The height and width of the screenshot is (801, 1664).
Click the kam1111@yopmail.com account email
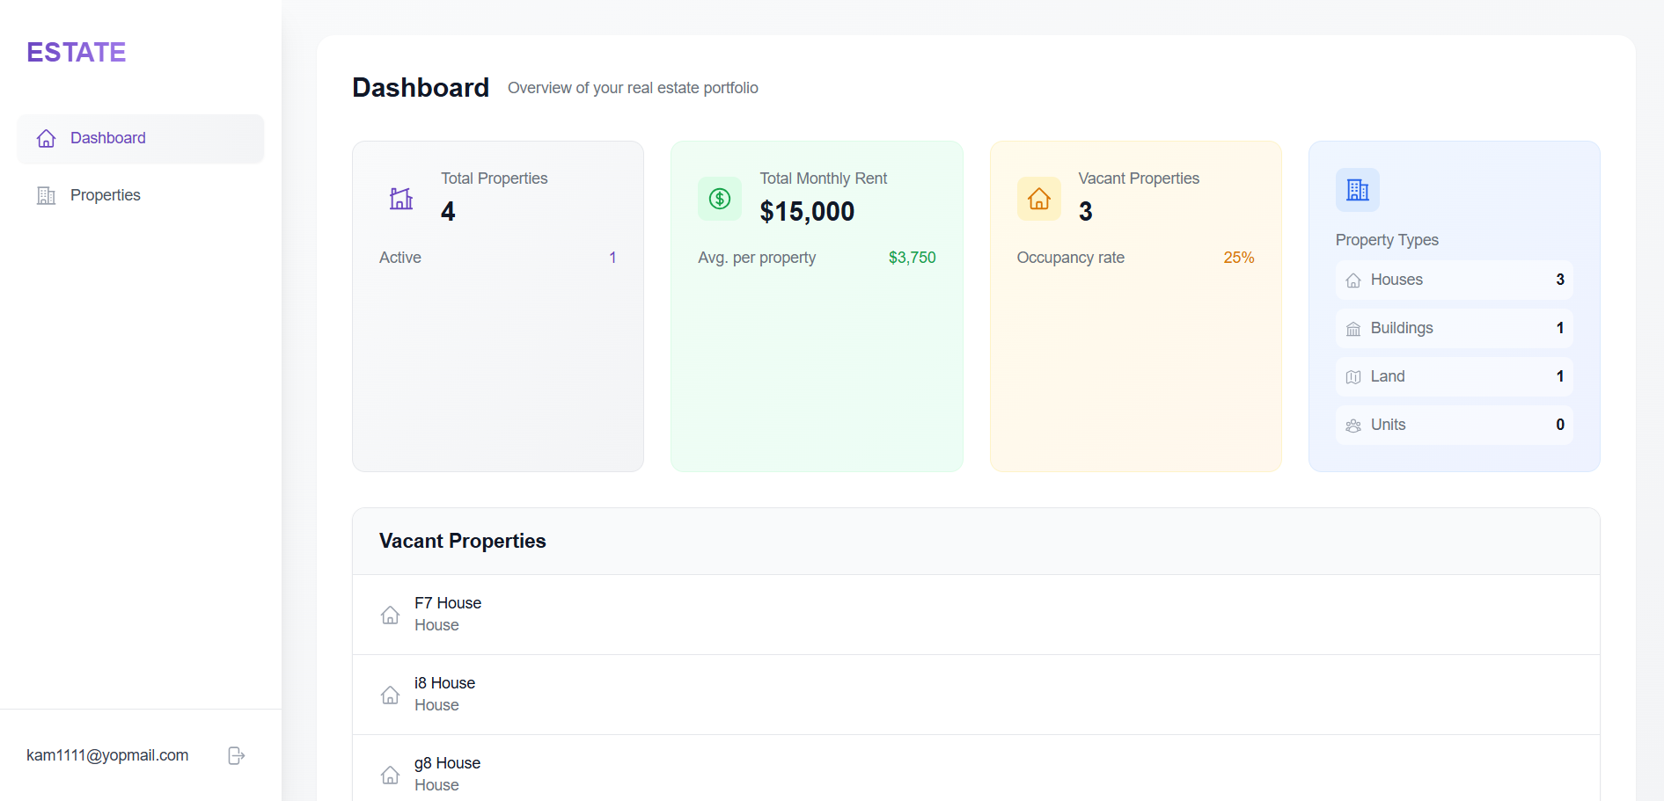tap(107, 755)
